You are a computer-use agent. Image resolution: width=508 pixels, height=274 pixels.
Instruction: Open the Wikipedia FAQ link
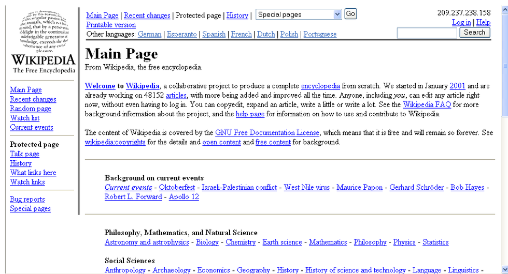(x=427, y=104)
